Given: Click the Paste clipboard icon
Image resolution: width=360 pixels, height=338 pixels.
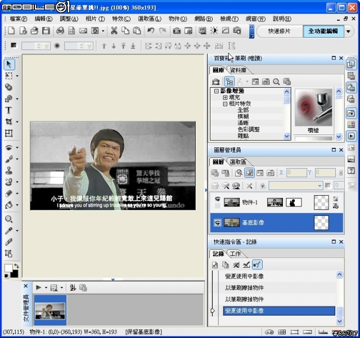Looking at the screenshot, I should pyautogui.click(x=137, y=30).
